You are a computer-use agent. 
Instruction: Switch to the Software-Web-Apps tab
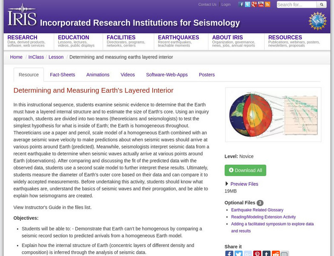[167, 75]
